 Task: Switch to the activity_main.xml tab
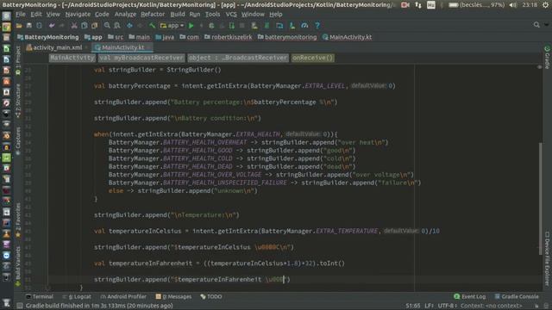(x=57, y=47)
